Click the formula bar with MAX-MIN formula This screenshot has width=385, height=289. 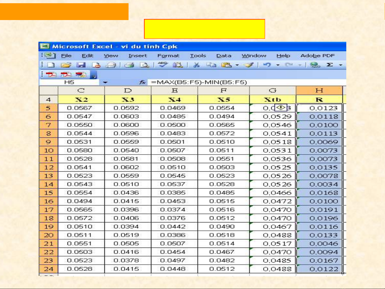click(x=247, y=82)
